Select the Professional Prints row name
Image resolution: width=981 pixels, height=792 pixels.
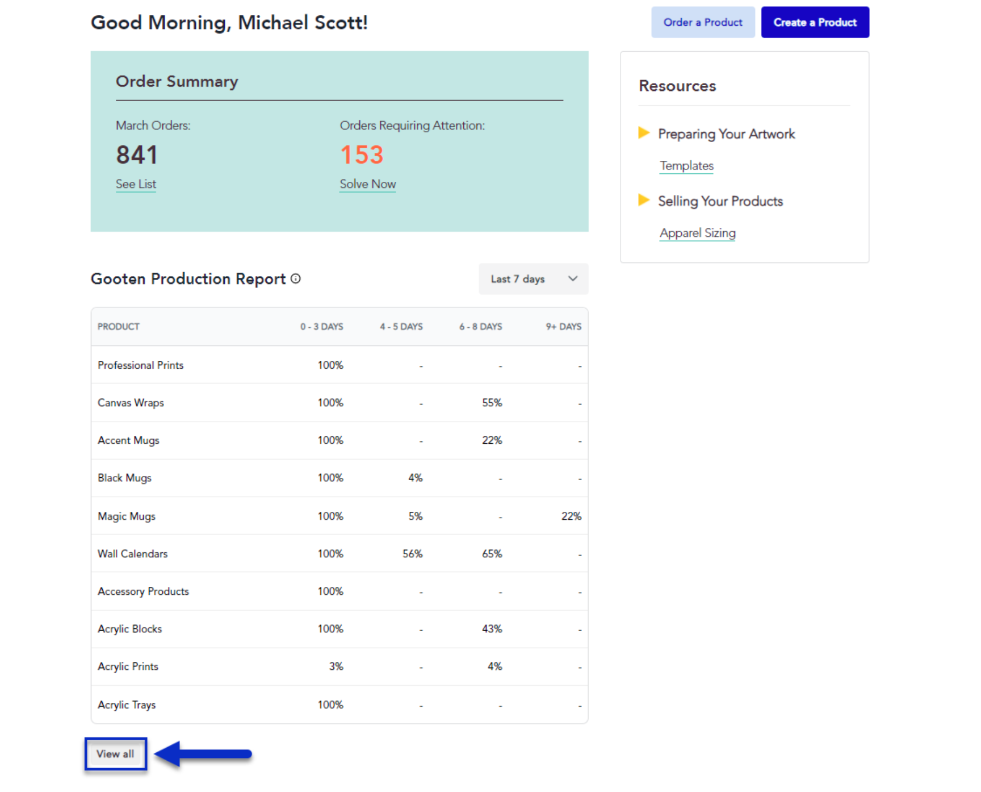(x=141, y=365)
